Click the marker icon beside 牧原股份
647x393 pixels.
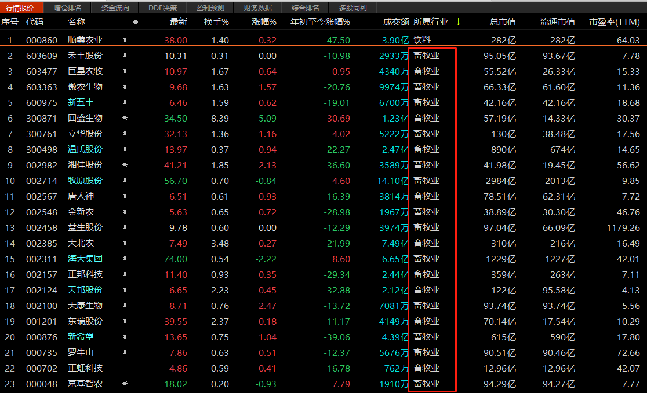pyautogui.click(x=125, y=181)
